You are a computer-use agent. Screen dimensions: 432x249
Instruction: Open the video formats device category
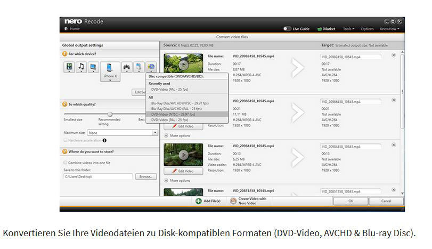[x=69, y=67]
